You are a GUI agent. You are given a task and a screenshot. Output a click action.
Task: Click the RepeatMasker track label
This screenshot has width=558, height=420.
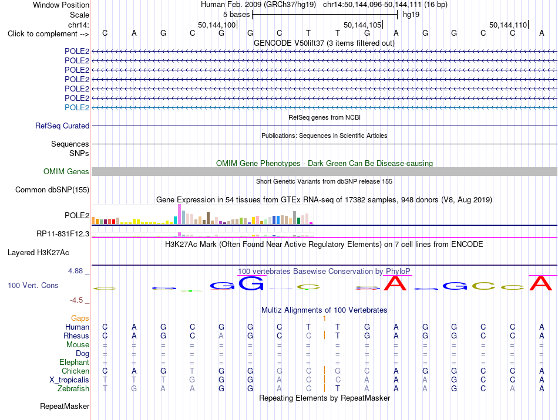pyautogui.click(x=65, y=406)
